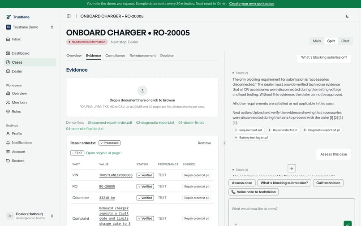Click Create your own workspace link
The image size is (361, 226).
tap(252, 4)
